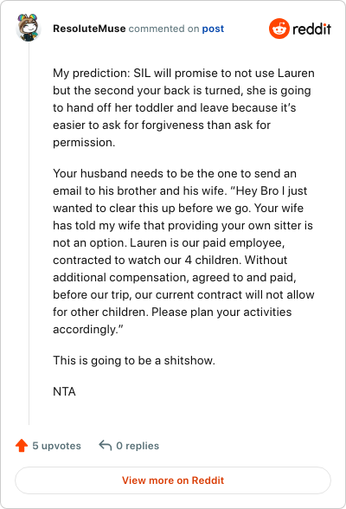
Task: Click the "5 upvotes" count label
Action: (57, 446)
